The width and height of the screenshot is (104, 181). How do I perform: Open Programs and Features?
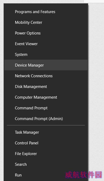tap(46, 12)
